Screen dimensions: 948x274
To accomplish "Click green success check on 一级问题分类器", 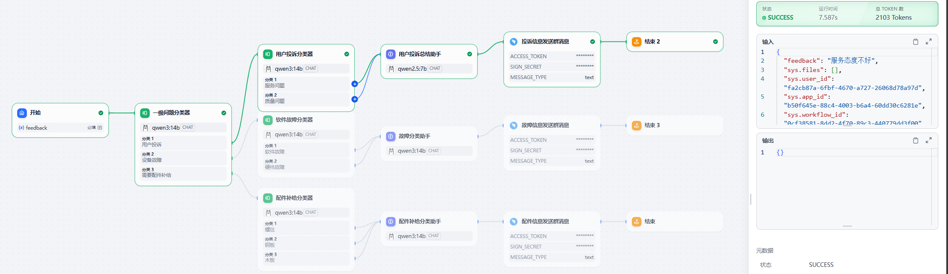I will [223, 113].
